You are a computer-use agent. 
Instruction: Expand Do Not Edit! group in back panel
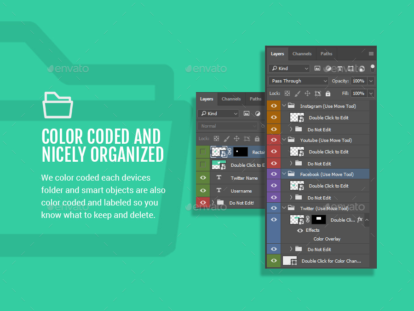[213, 202]
